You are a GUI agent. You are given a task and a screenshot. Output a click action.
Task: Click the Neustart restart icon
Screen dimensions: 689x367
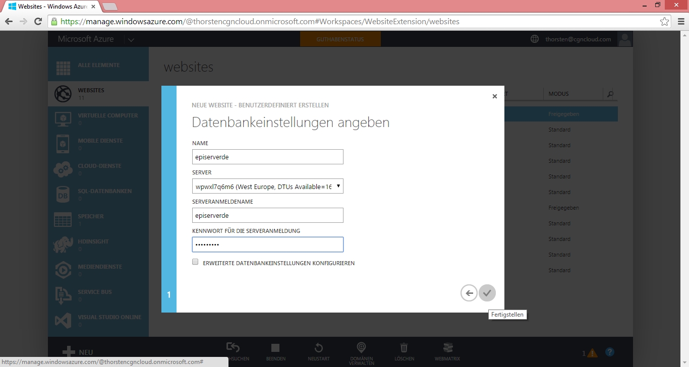(318, 348)
